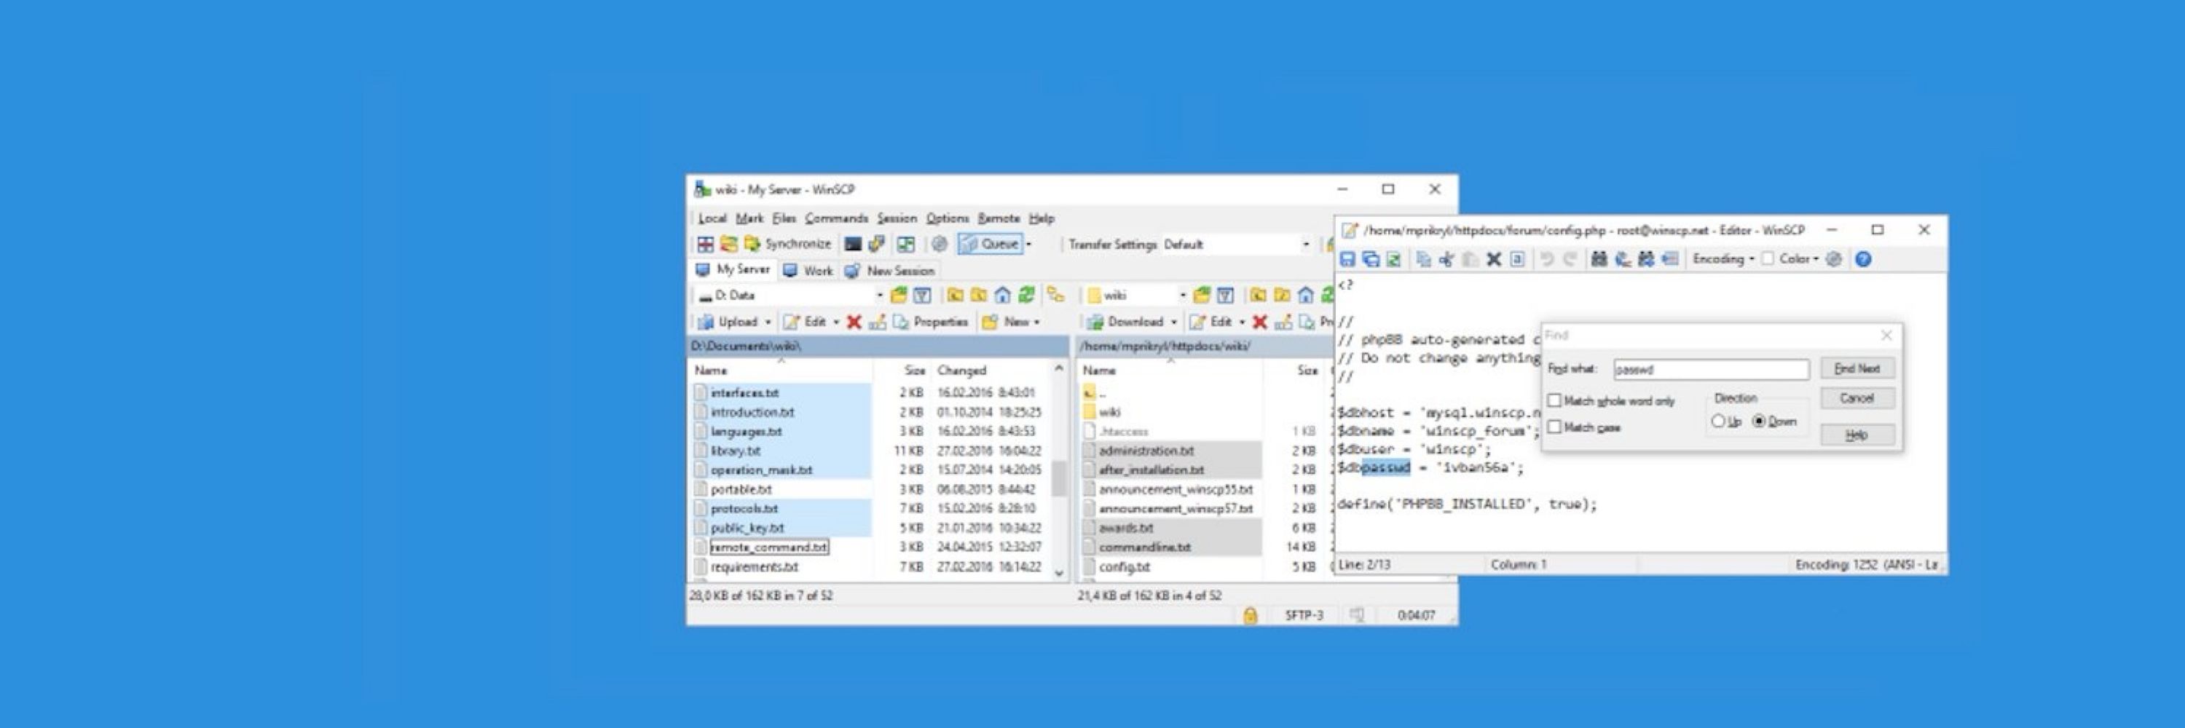Image resolution: width=2185 pixels, height=728 pixels.
Task: Select config.txt in remote file list
Action: point(1124,567)
